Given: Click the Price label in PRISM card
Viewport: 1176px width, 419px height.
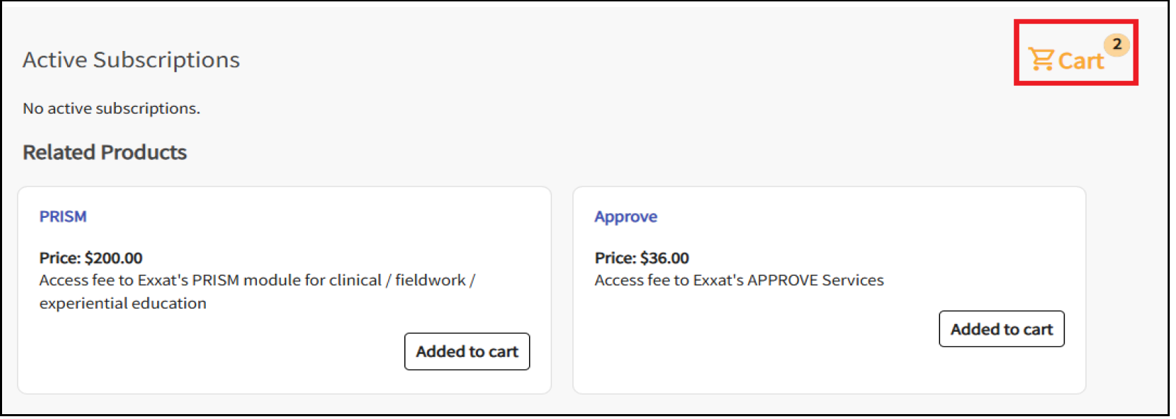Looking at the screenshot, I should point(59,258).
